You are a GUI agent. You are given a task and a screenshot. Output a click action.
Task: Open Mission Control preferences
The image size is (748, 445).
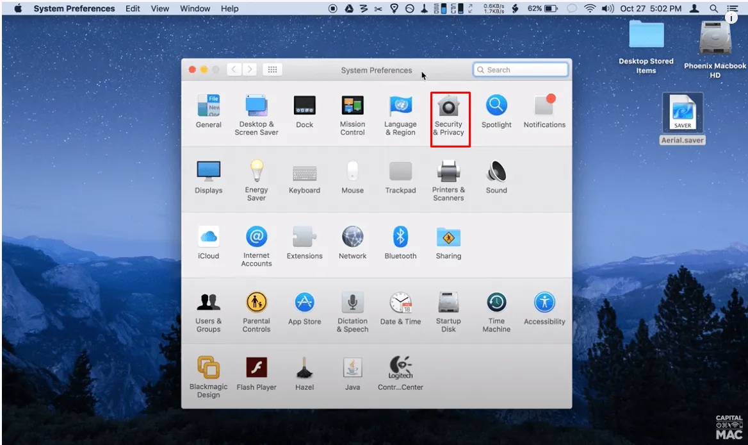[352, 115]
